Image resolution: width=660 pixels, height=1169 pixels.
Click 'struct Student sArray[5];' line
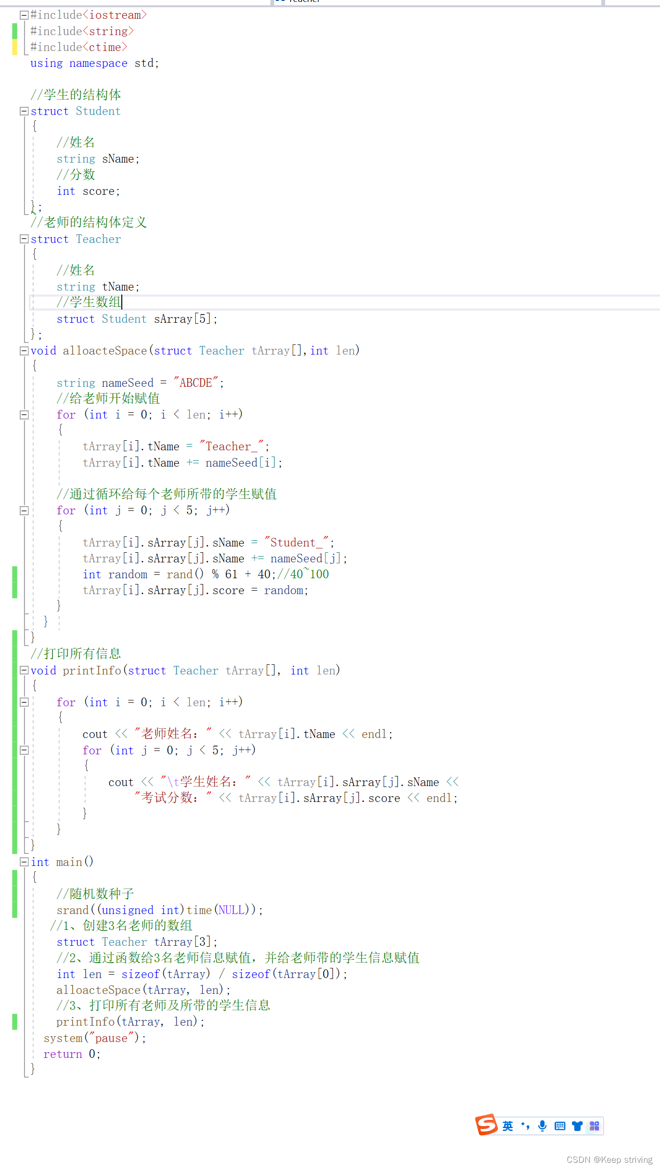coord(137,319)
